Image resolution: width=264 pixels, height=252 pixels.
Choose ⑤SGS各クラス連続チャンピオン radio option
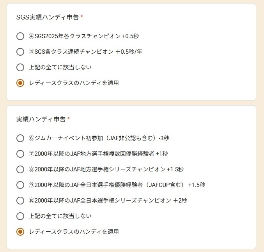(20, 52)
